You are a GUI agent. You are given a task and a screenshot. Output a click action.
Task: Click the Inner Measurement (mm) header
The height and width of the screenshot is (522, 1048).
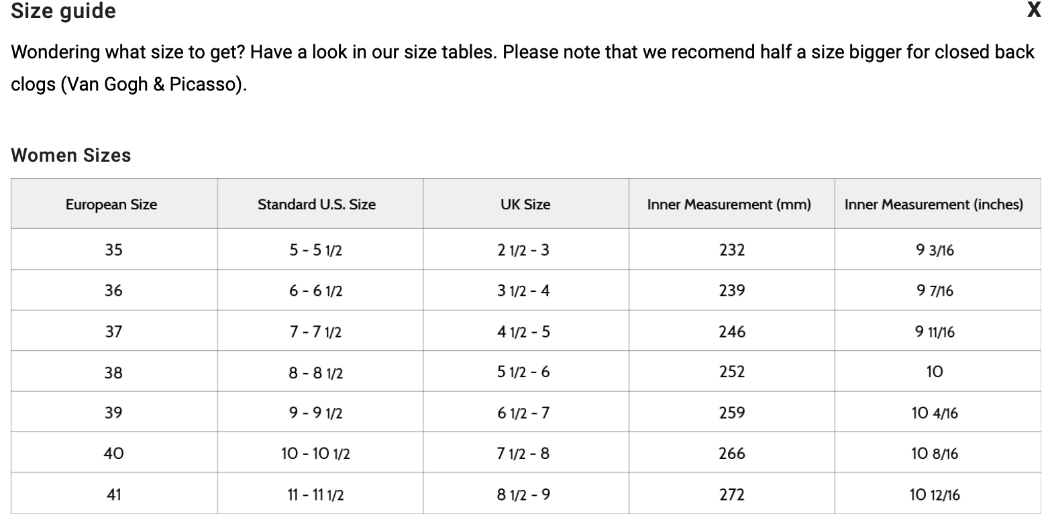(x=729, y=205)
